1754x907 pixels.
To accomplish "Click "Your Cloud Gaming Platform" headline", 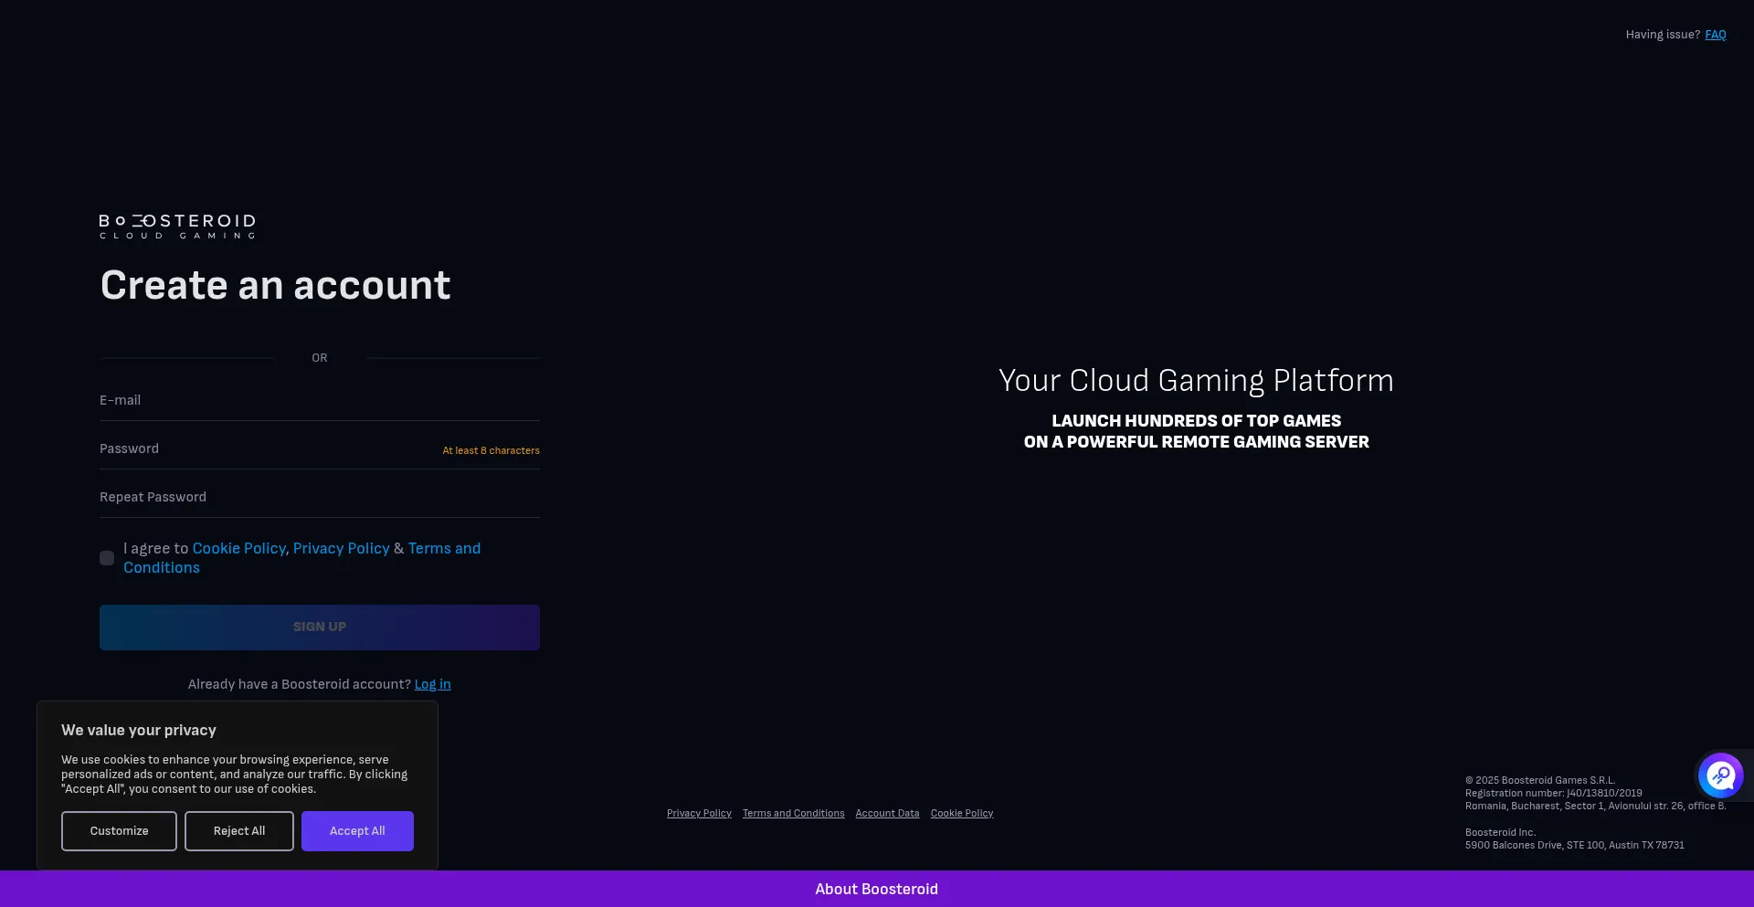I will pos(1196,380).
